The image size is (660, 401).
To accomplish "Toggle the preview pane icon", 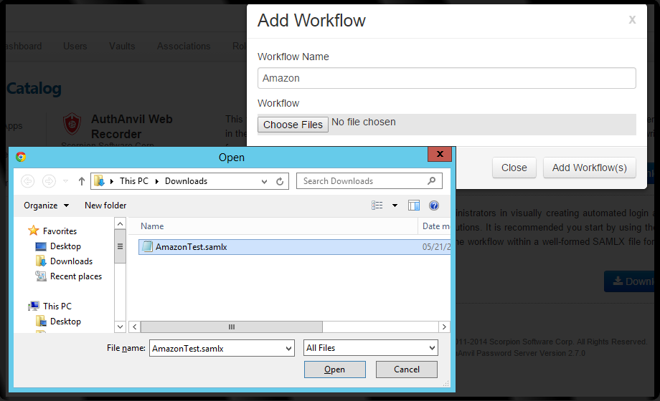I will tap(414, 205).
